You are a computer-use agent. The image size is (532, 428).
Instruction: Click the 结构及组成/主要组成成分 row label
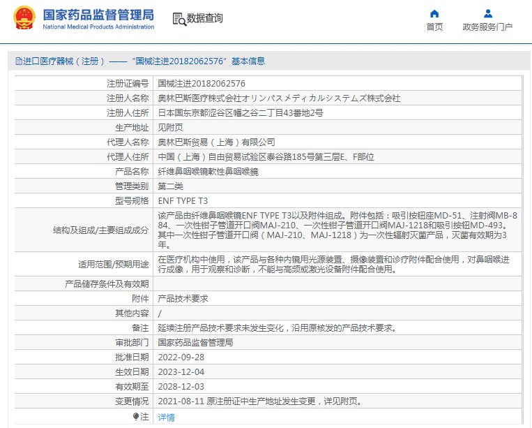tap(101, 230)
